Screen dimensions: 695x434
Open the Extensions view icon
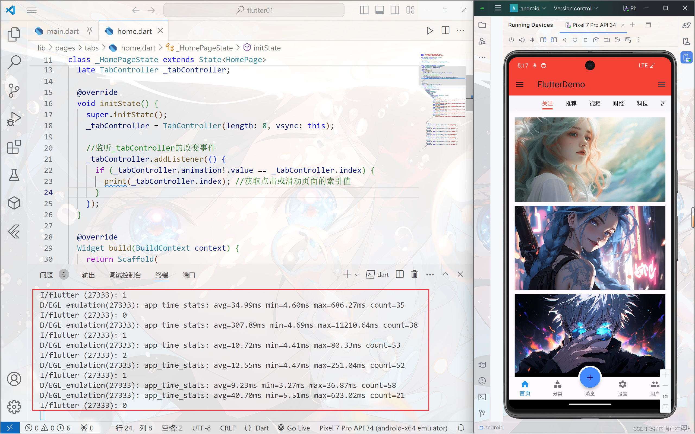14,147
